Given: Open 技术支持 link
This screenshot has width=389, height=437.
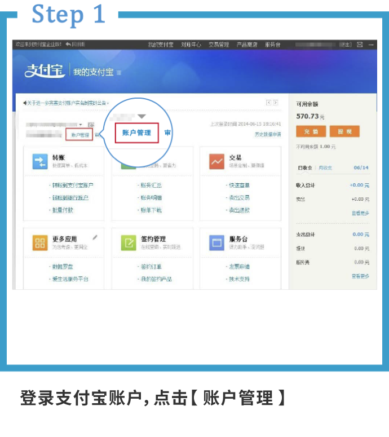Looking at the screenshot, I should (x=240, y=279).
